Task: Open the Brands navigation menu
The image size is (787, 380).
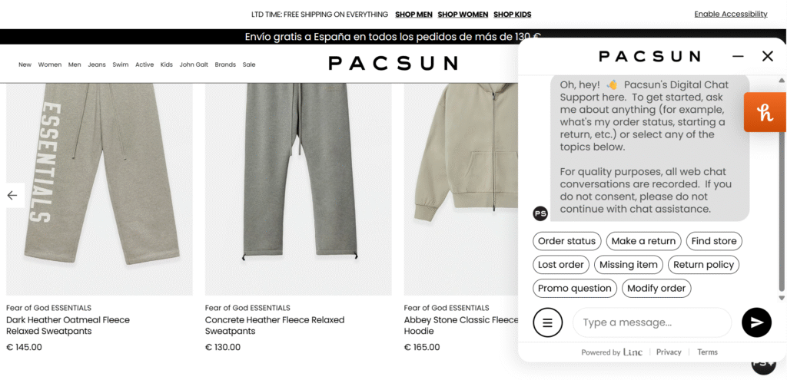Action: pos(225,64)
